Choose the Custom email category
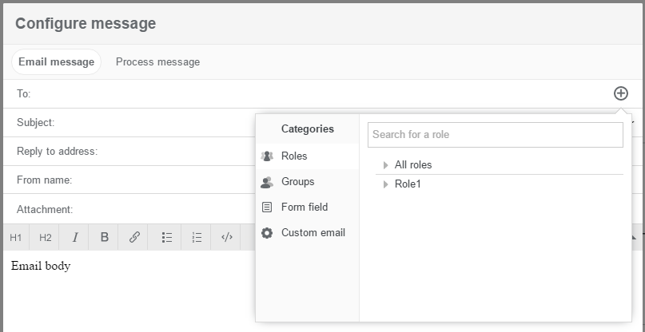 [x=313, y=233]
